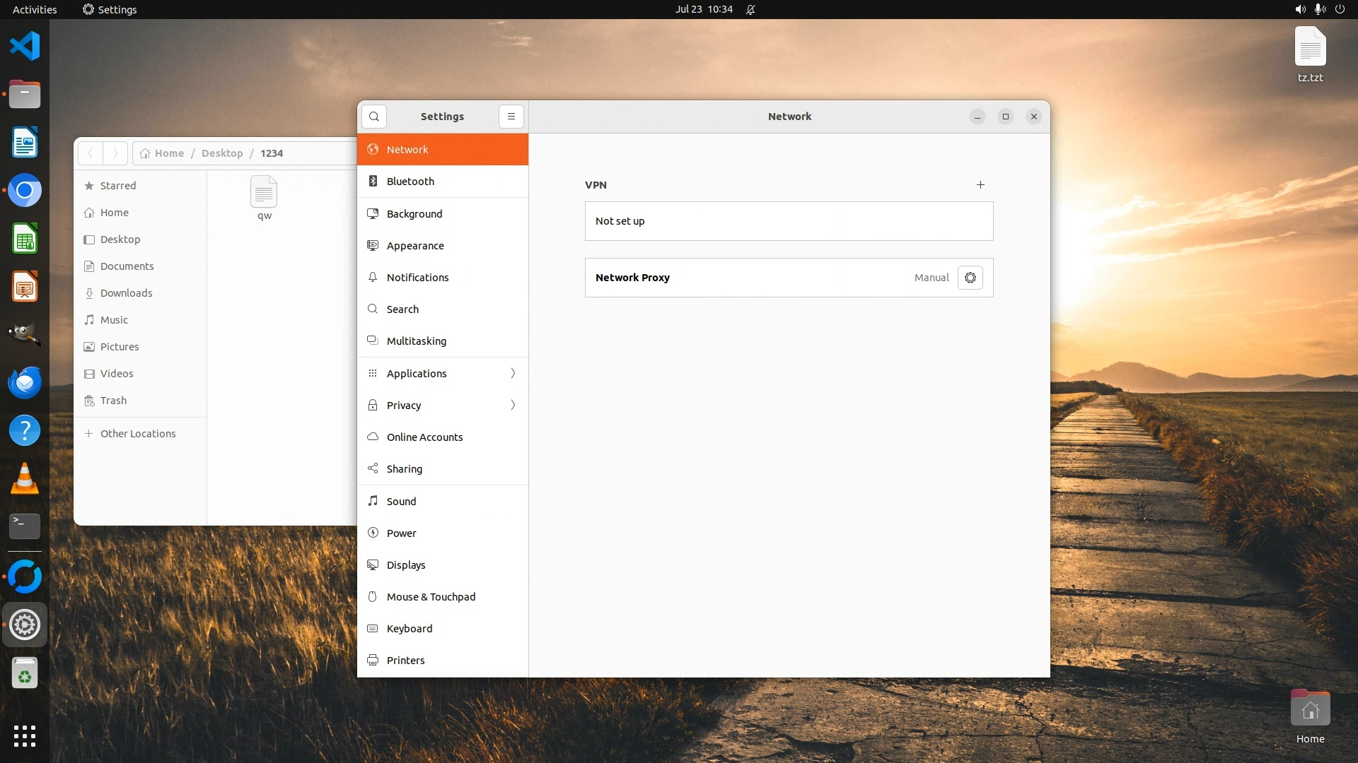Select the qw file
Screen dimensions: 1358x763
[x=264, y=197]
